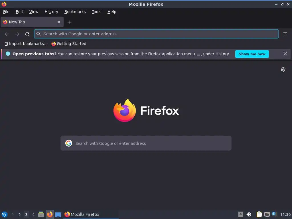This screenshot has height=219, width=292.
Task: Open the system start menu icon
Action: point(5,214)
